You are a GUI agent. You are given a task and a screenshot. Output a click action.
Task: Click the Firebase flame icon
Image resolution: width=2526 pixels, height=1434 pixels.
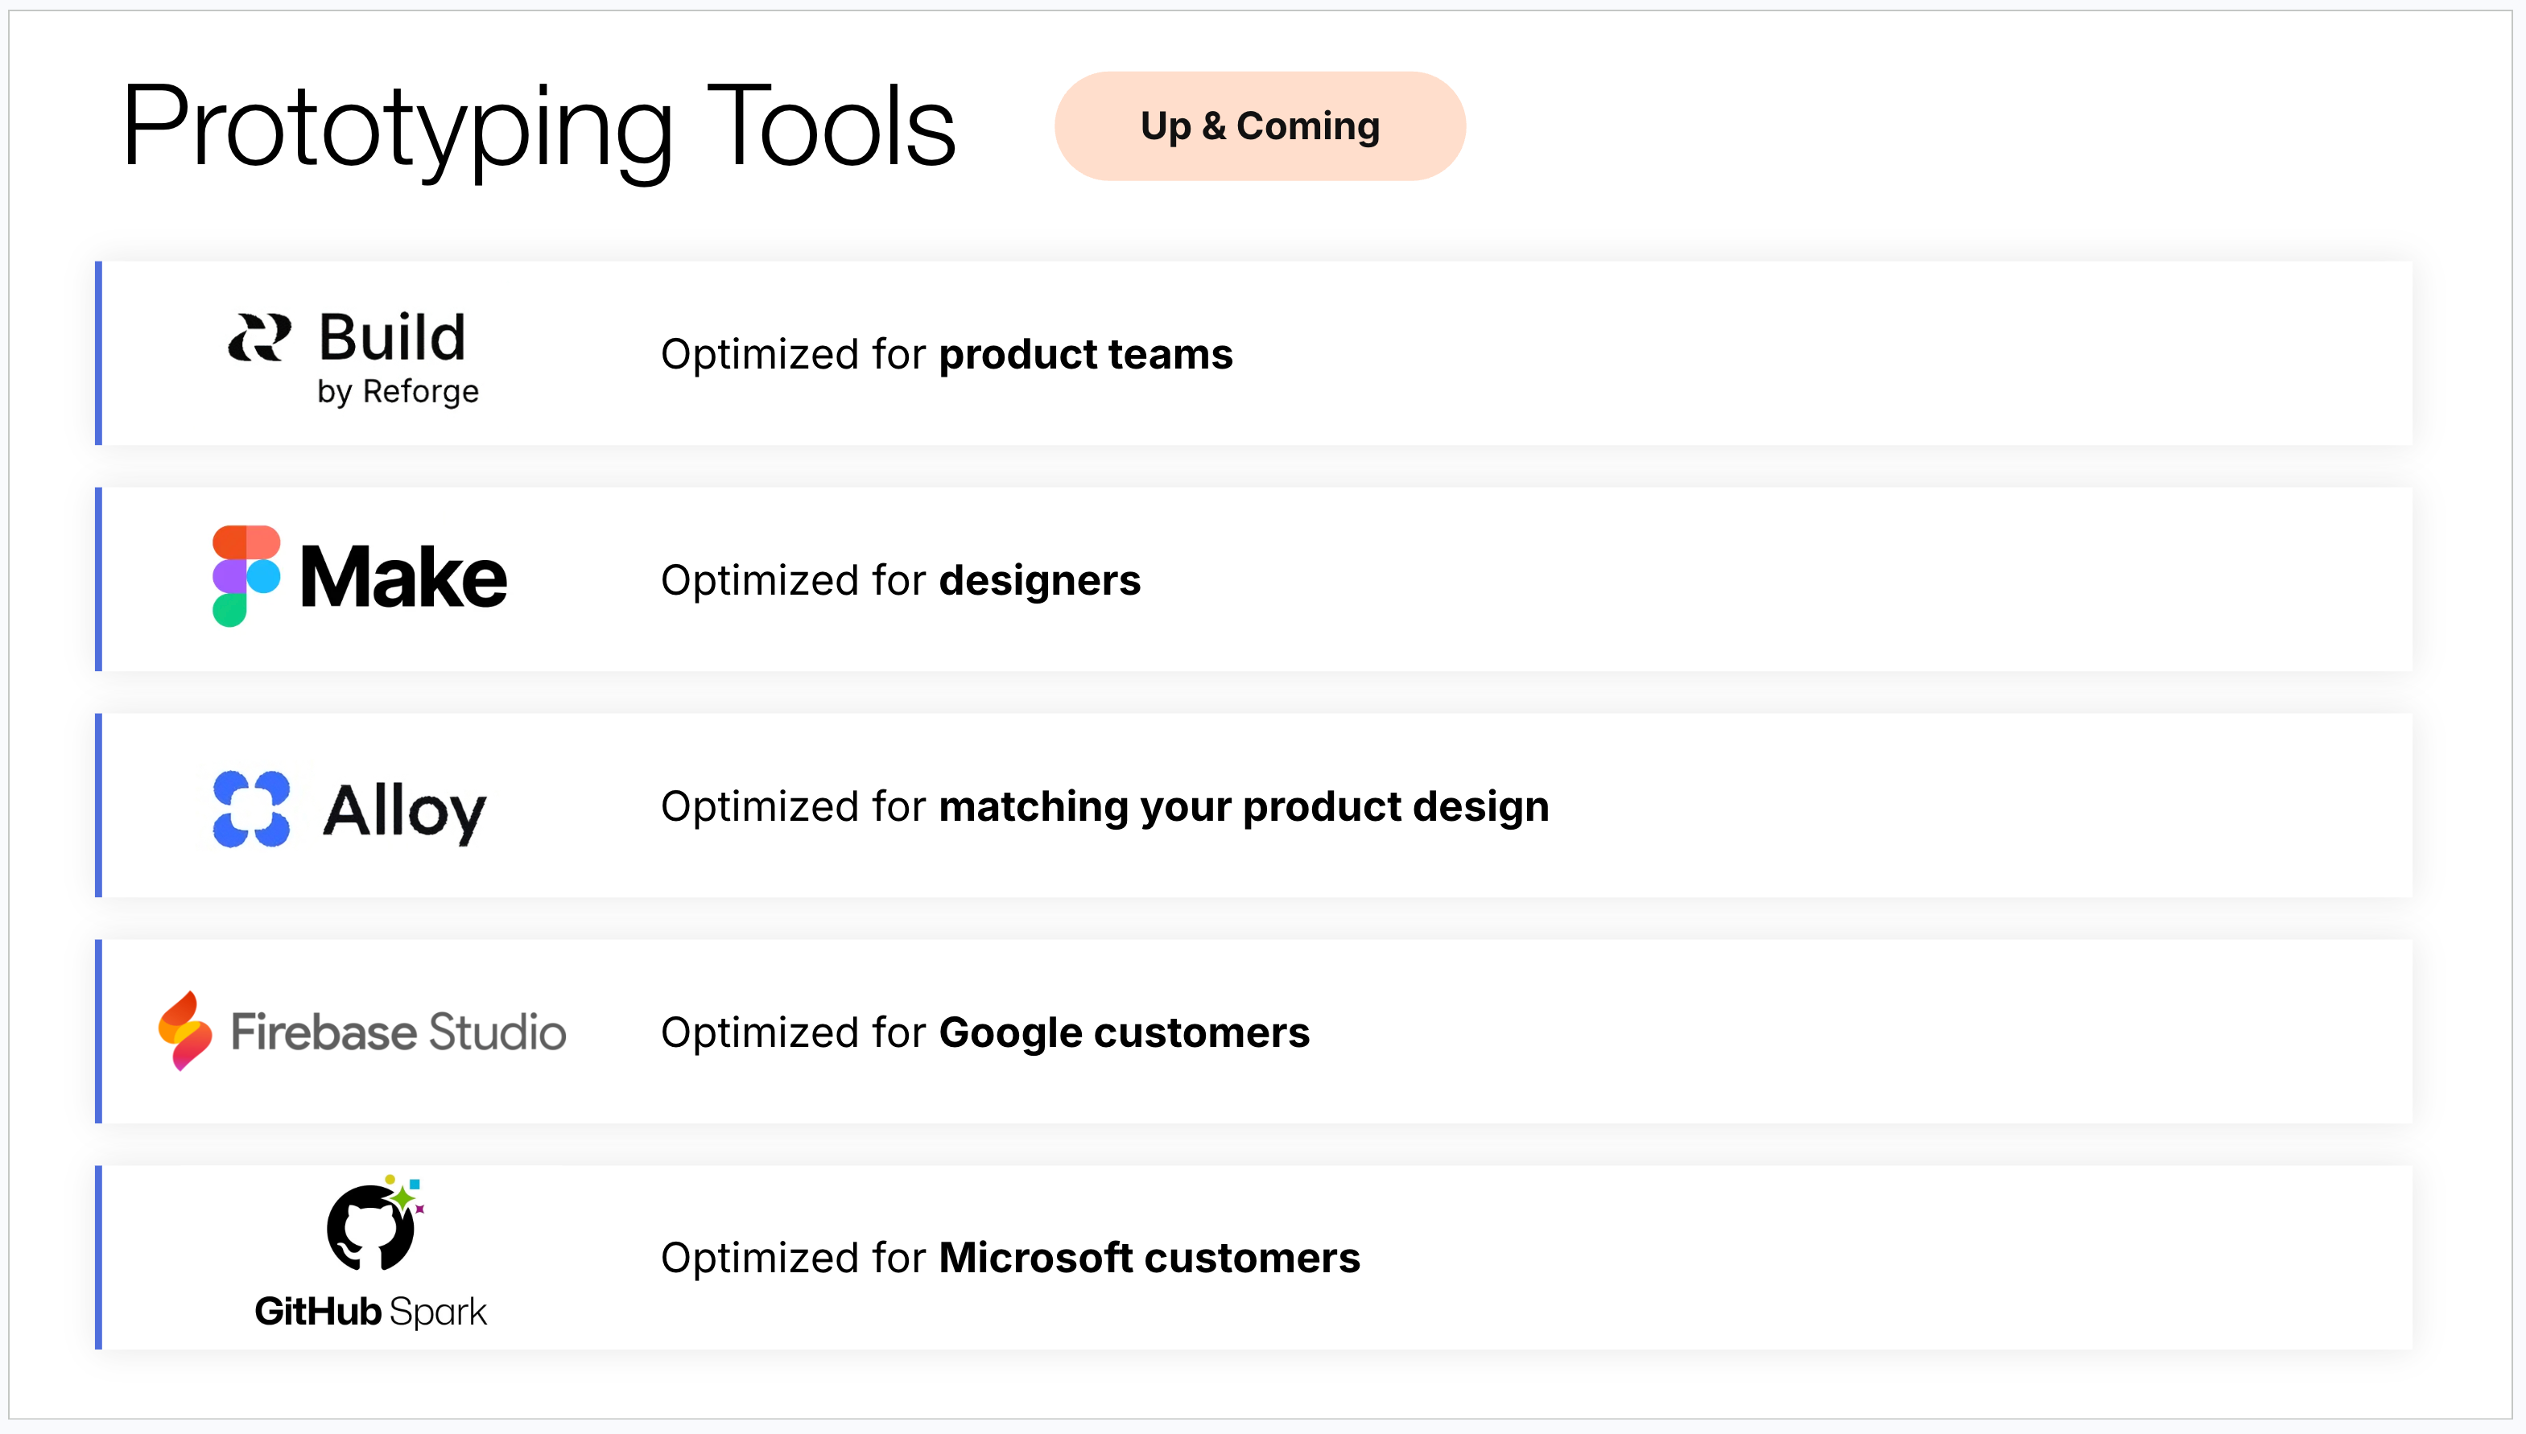[185, 1031]
